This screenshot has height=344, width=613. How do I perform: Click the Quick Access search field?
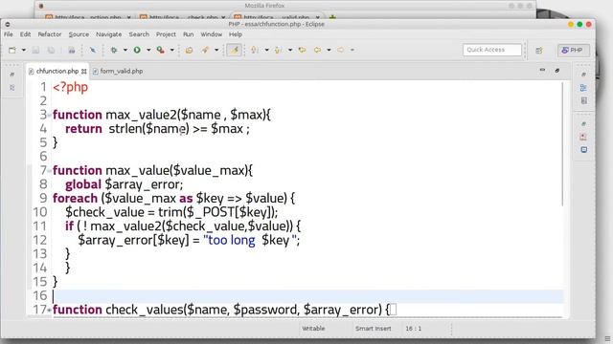[492, 50]
